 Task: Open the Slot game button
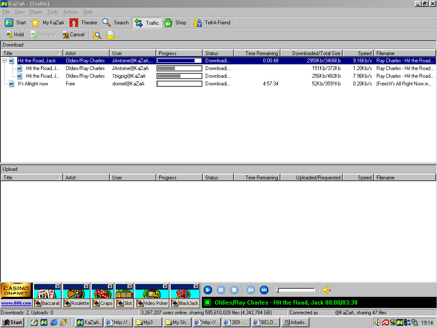tap(124, 303)
